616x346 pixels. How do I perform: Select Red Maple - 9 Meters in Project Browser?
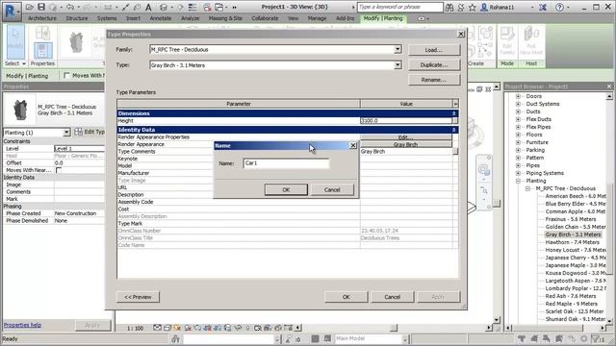[571, 304]
